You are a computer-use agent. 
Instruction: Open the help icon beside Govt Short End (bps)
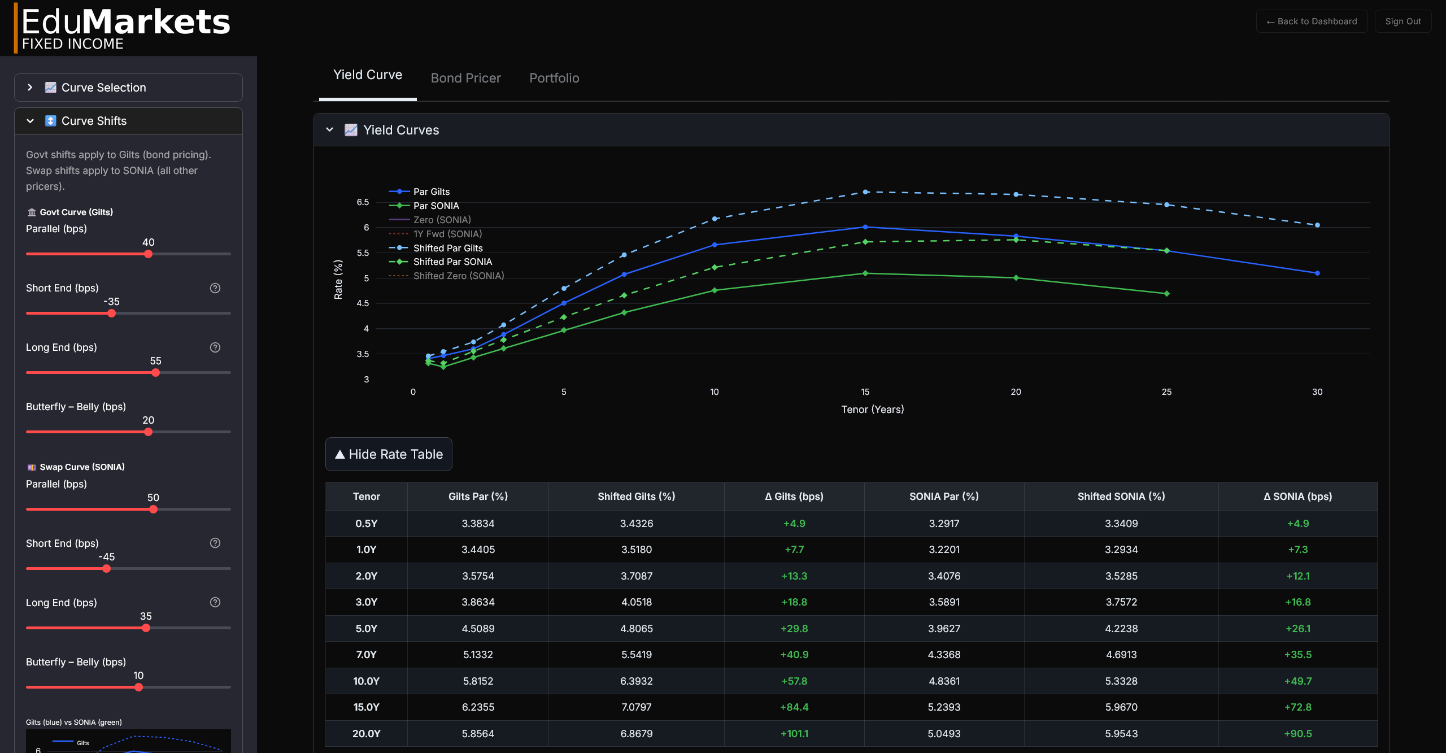coord(215,288)
